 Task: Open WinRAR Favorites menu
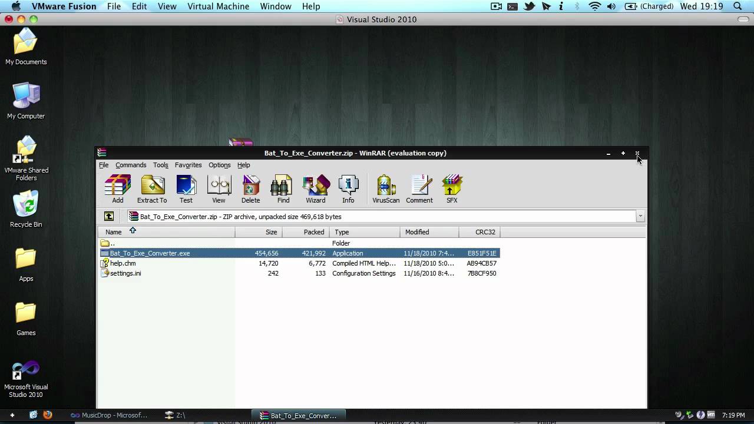tap(188, 165)
